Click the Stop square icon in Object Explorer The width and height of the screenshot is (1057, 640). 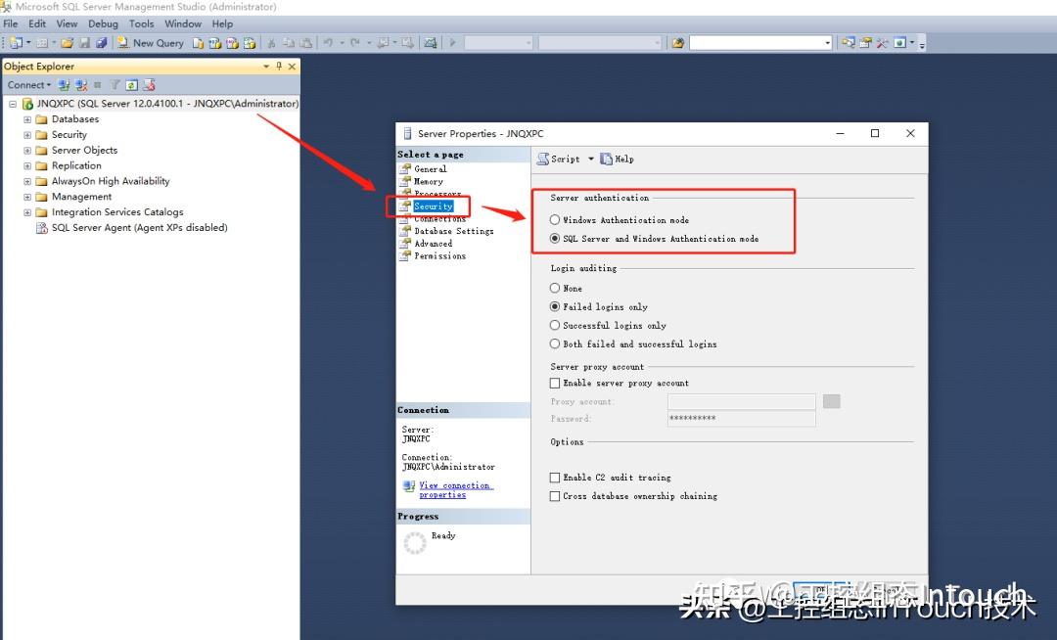(x=98, y=85)
